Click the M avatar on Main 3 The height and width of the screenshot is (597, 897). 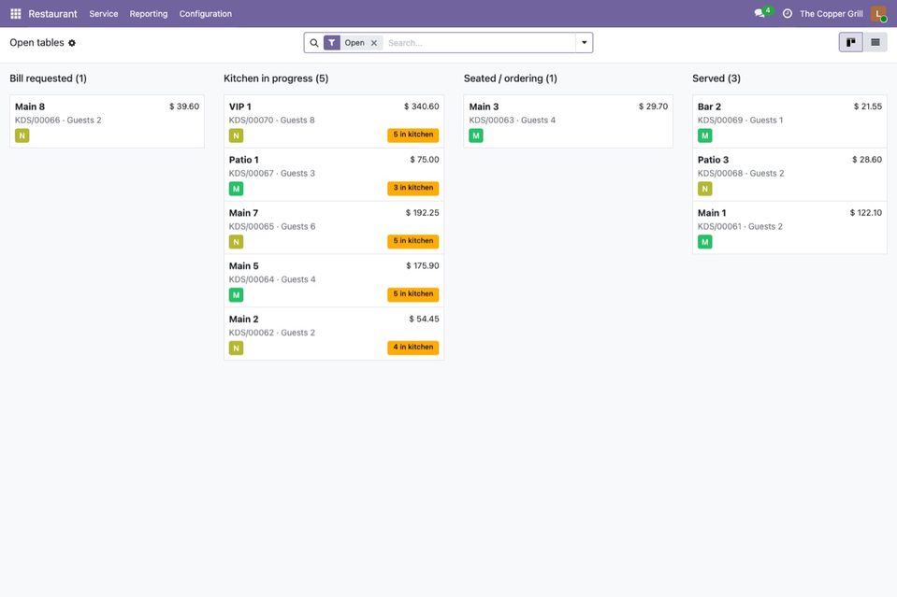coord(476,136)
